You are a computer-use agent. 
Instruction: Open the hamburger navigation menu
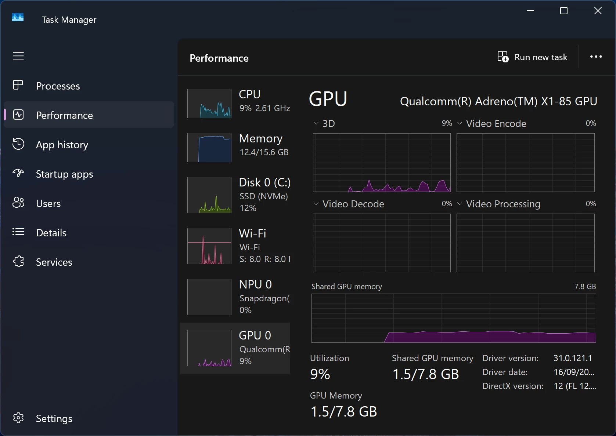pyautogui.click(x=18, y=56)
